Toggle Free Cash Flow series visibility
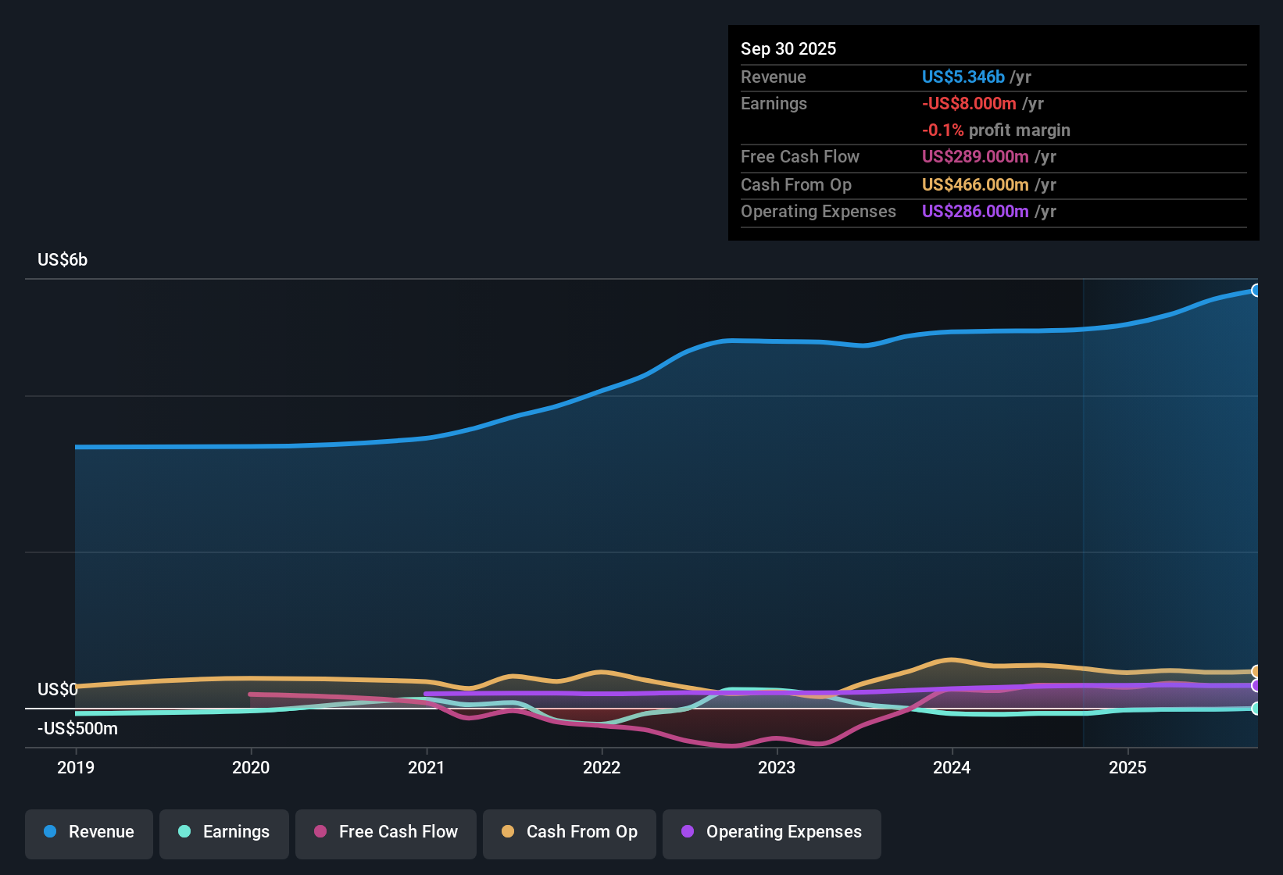 pyautogui.click(x=385, y=833)
